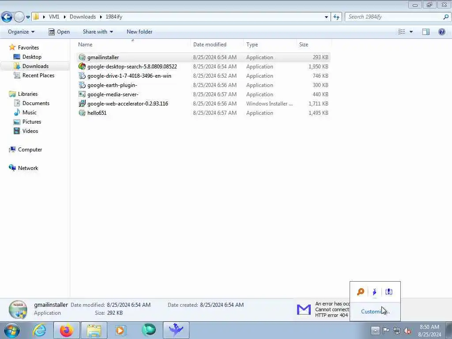Open the Share with dropdown

pyautogui.click(x=98, y=32)
